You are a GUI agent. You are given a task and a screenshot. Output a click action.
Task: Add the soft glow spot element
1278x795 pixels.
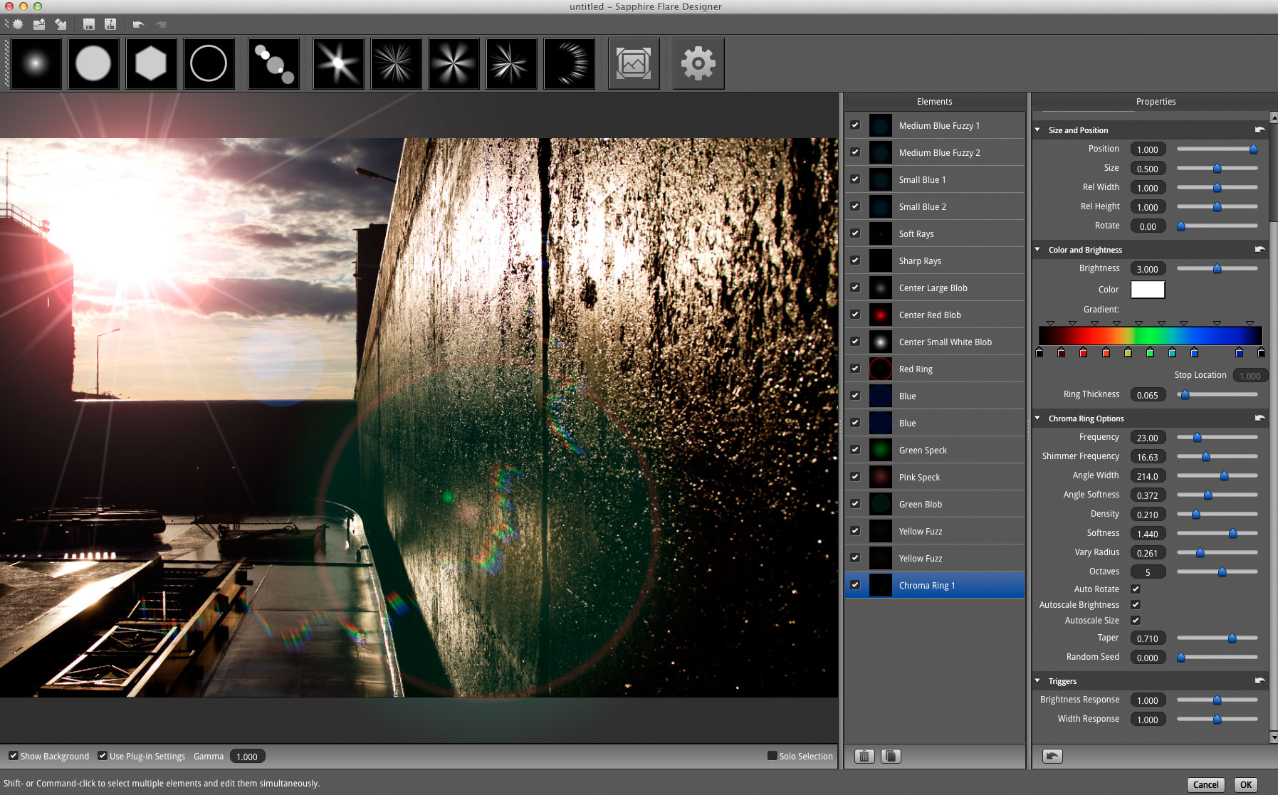pos(36,64)
